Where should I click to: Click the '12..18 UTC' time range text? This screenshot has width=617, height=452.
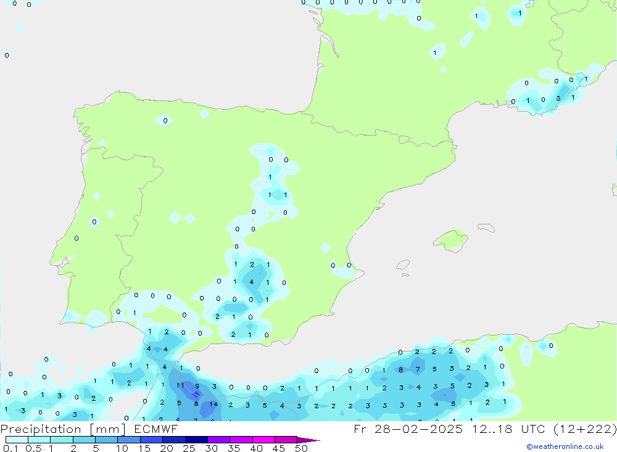pyautogui.click(x=508, y=429)
